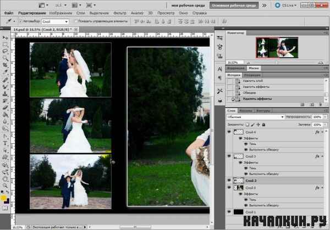Open the Редактирование menu
This screenshot has height=230, width=330.
[x=32, y=13]
